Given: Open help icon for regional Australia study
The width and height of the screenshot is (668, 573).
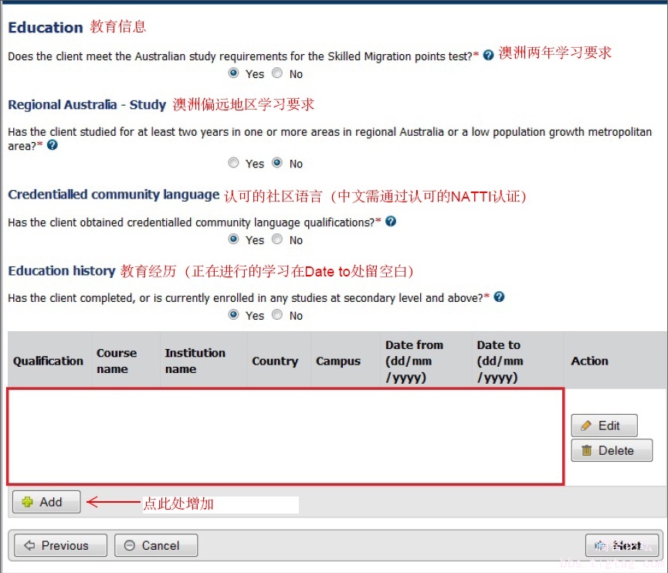Looking at the screenshot, I should [53, 145].
